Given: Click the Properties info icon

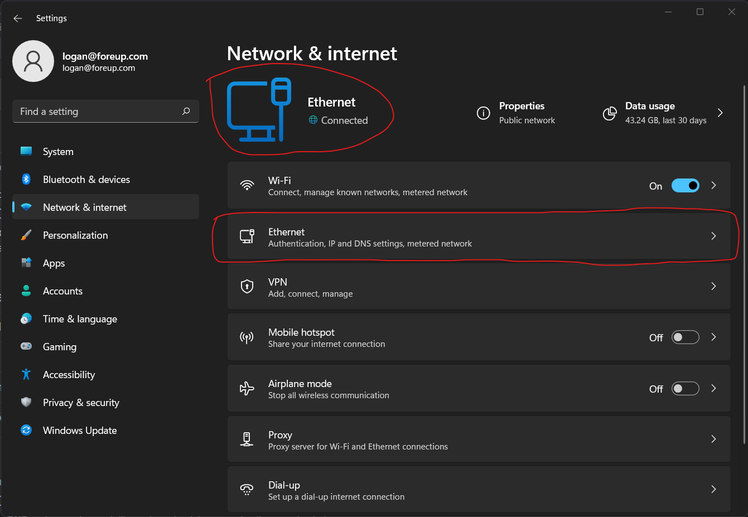Looking at the screenshot, I should point(484,113).
